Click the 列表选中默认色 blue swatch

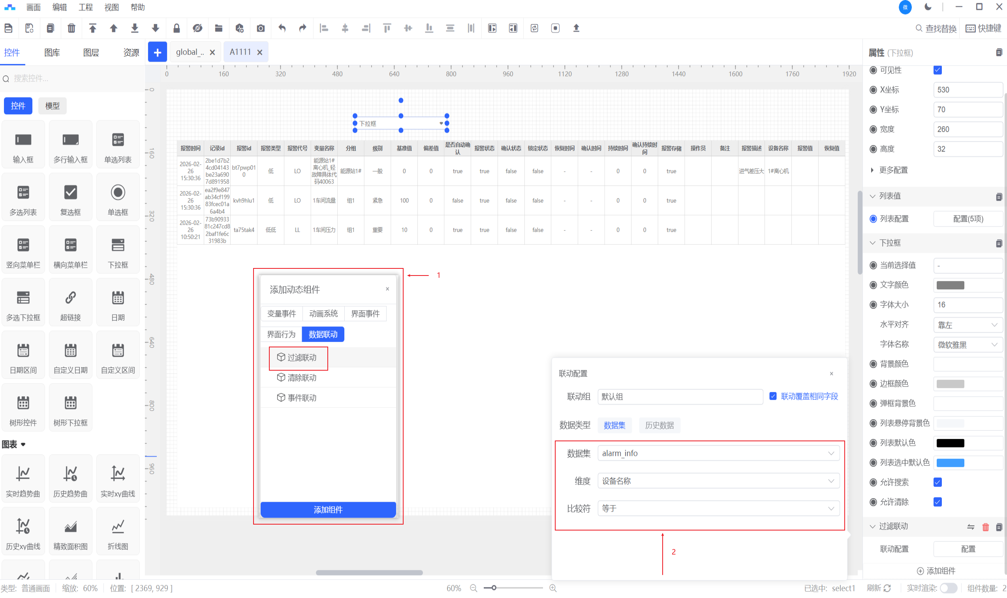click(x=950, y=463)
